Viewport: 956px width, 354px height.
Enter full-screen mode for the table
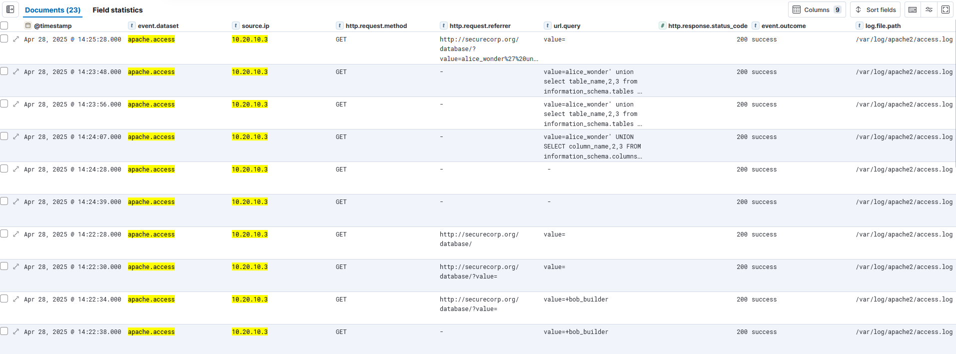tap(946, 9)
